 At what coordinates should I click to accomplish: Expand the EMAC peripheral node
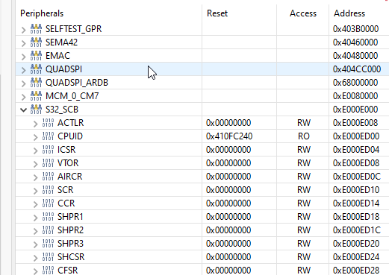23,57
